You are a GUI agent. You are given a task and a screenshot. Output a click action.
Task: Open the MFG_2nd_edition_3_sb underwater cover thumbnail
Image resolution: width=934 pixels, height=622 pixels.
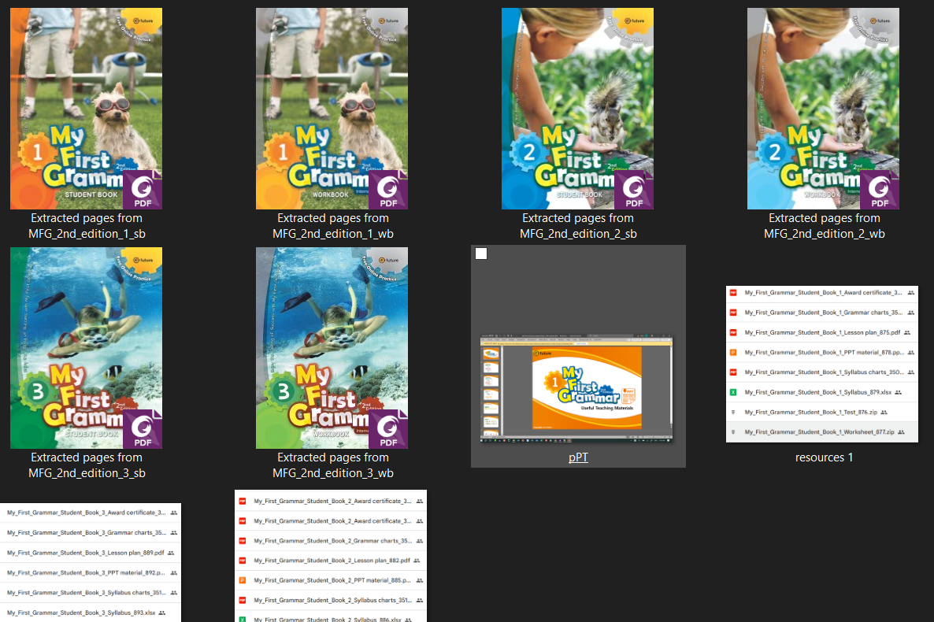tap(86, 347)
